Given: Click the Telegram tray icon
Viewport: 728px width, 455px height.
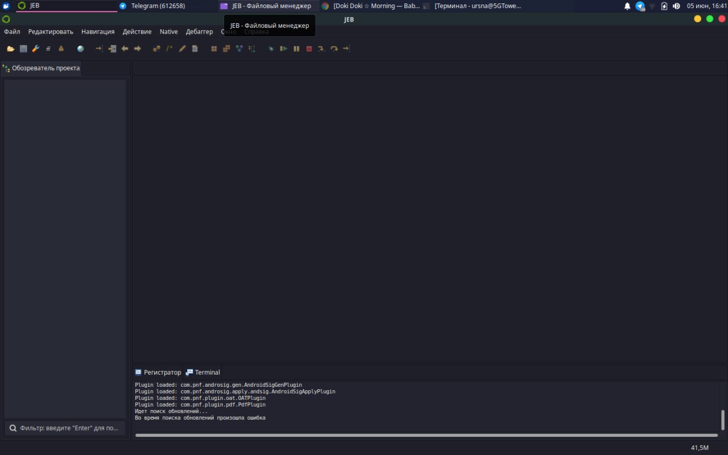Looking at the screenshot, I should click(x=640, y=6).
